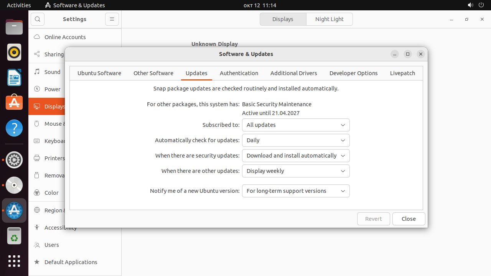Click the Sharing icon in Settings sidebar
The width and height of the screenshot is (491, 276).
point(37,54)
